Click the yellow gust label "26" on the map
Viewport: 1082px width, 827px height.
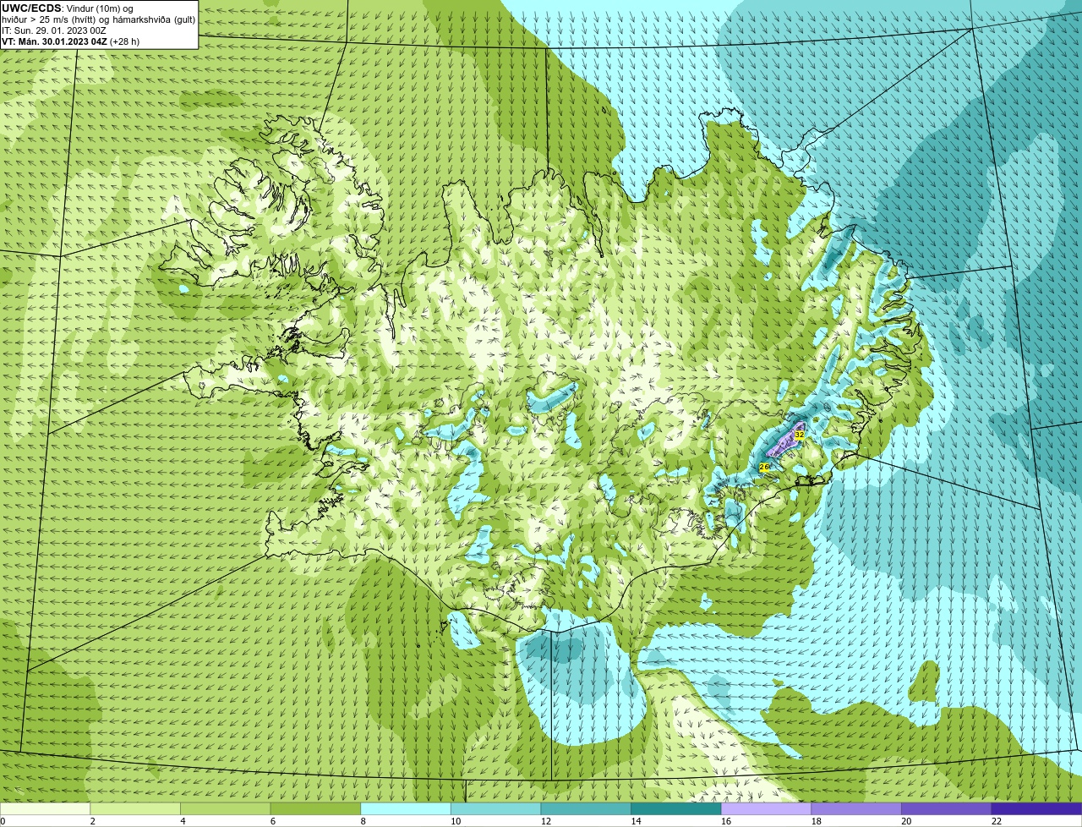coord(764,467)
